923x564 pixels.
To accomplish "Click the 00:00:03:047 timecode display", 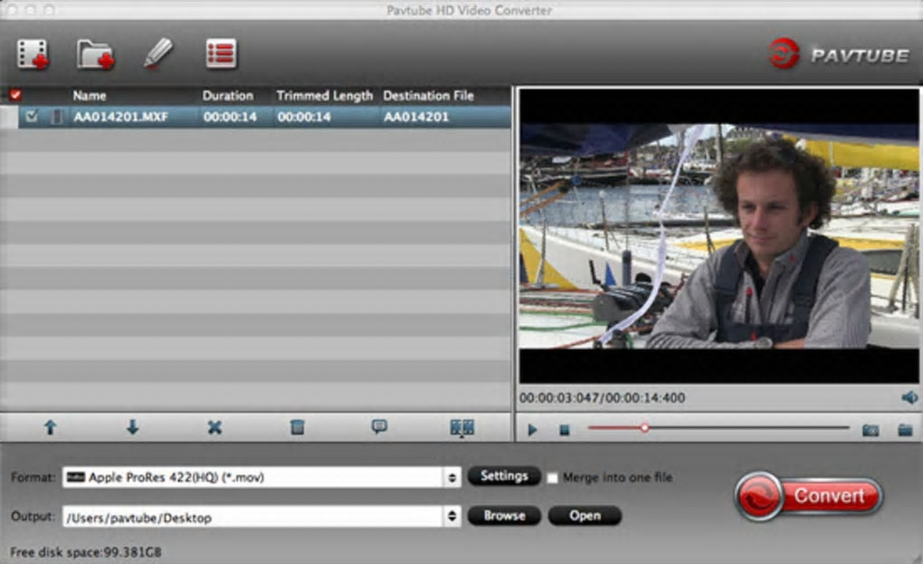I will tap(602, 398).
